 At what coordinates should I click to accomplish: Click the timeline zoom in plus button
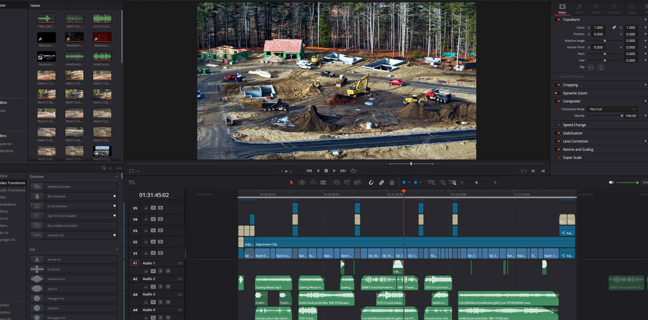point(495,183)
